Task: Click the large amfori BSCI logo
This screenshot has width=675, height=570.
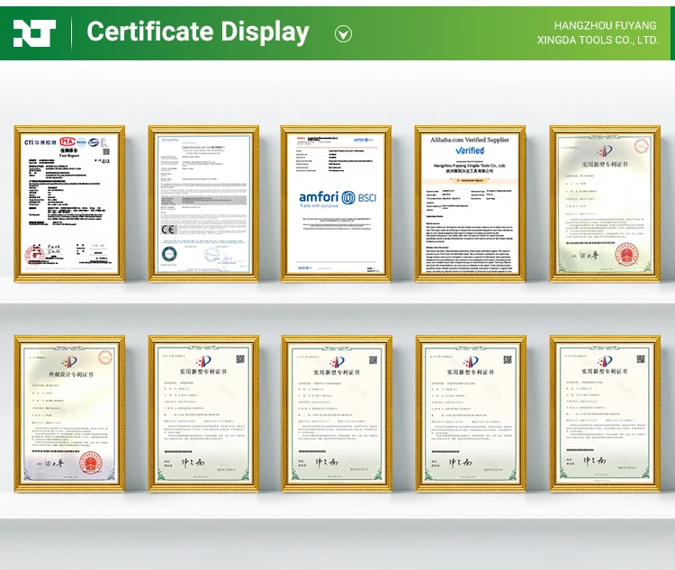Action: (337, 197)
